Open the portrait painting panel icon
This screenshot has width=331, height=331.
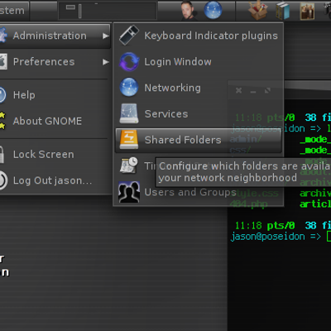pos(307,11)
